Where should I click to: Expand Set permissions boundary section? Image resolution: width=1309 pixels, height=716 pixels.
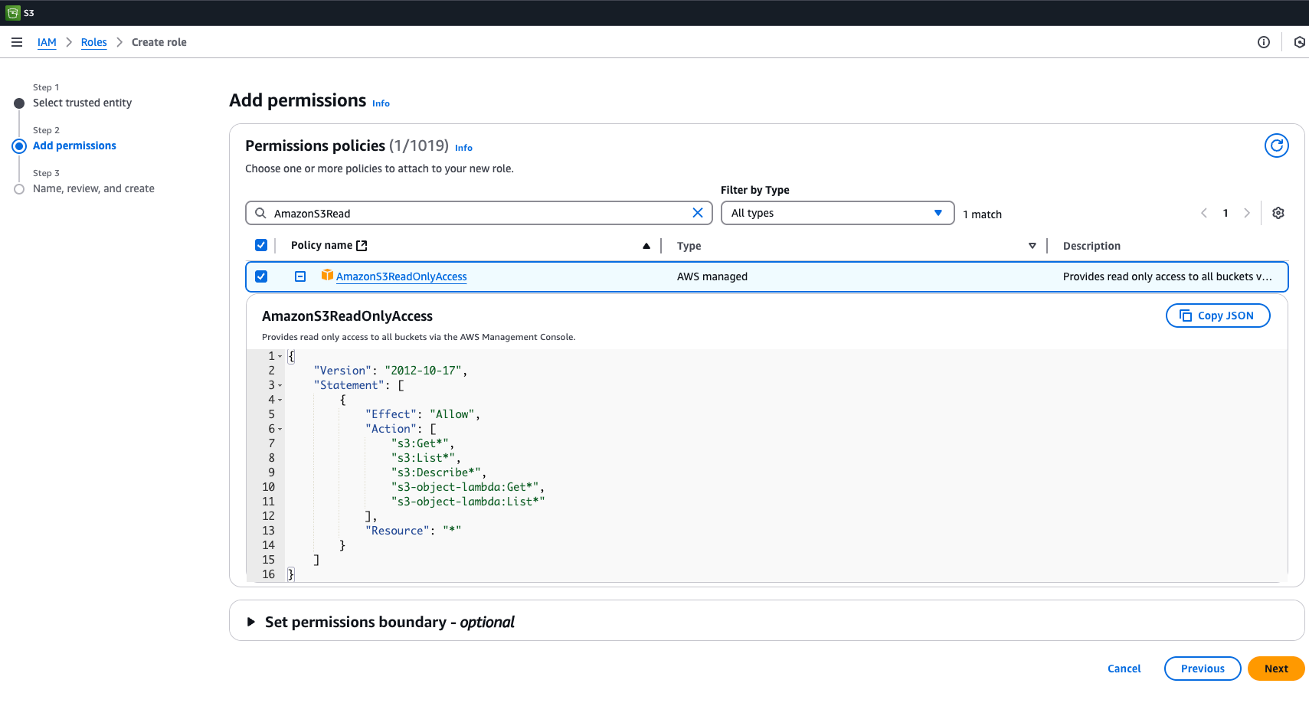(250, 622)
